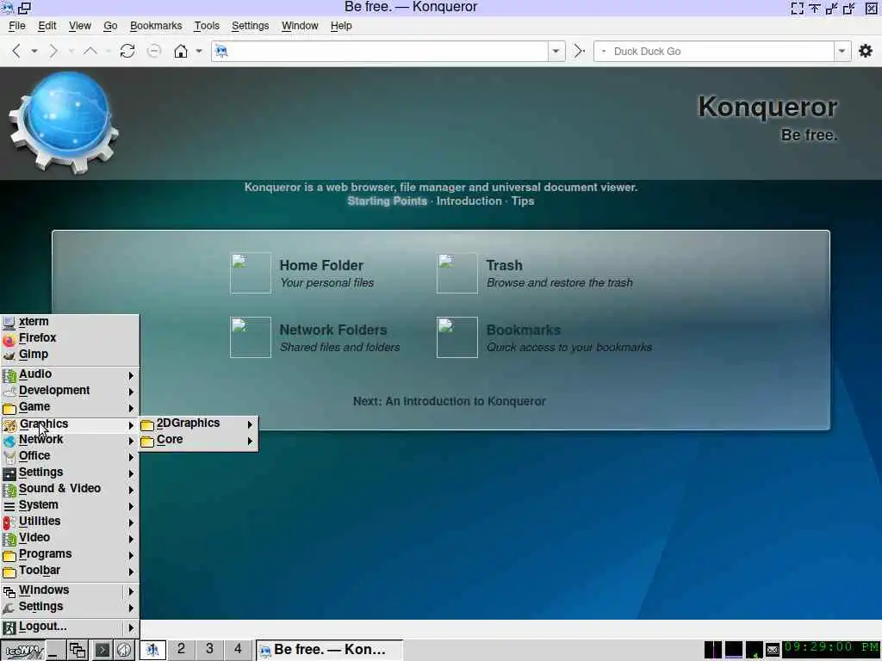Follow the Tips link
882x661 pixels.
tap(523, 201)
